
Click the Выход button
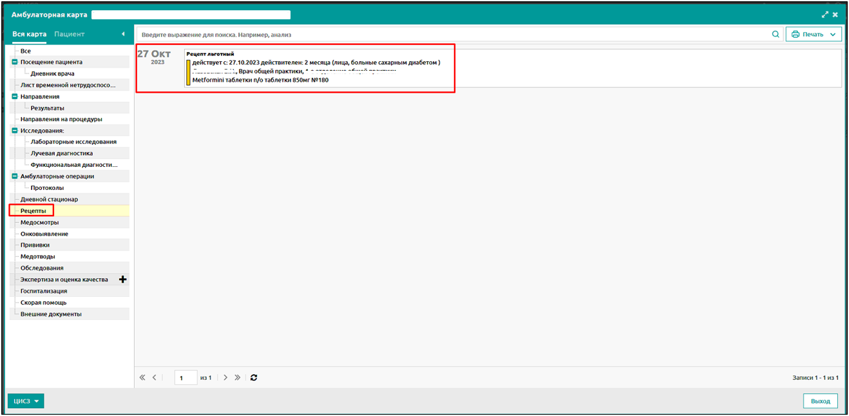[x=820, y=401]
